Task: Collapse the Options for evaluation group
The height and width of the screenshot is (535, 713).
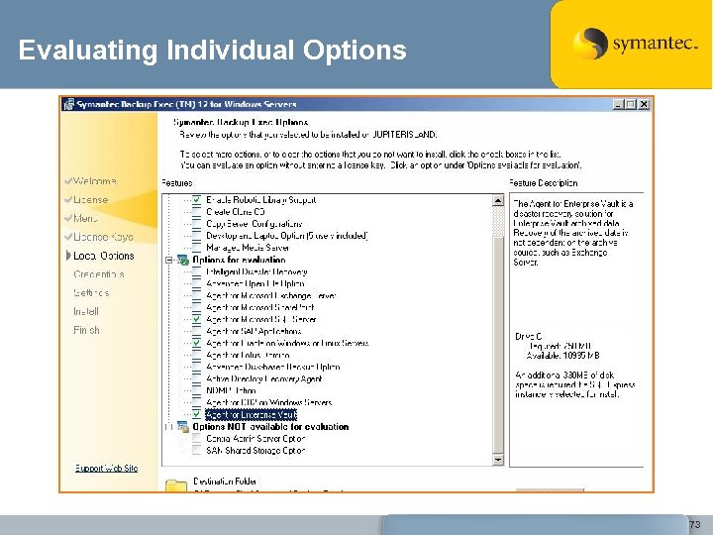Action: click(168, 261)
